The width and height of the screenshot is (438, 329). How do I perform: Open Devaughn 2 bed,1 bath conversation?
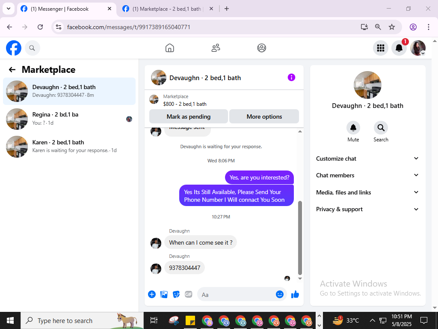pos(69,91)
